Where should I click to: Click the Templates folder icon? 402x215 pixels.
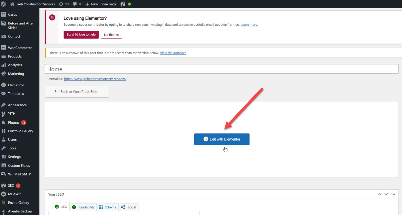(x=4, y=93)
